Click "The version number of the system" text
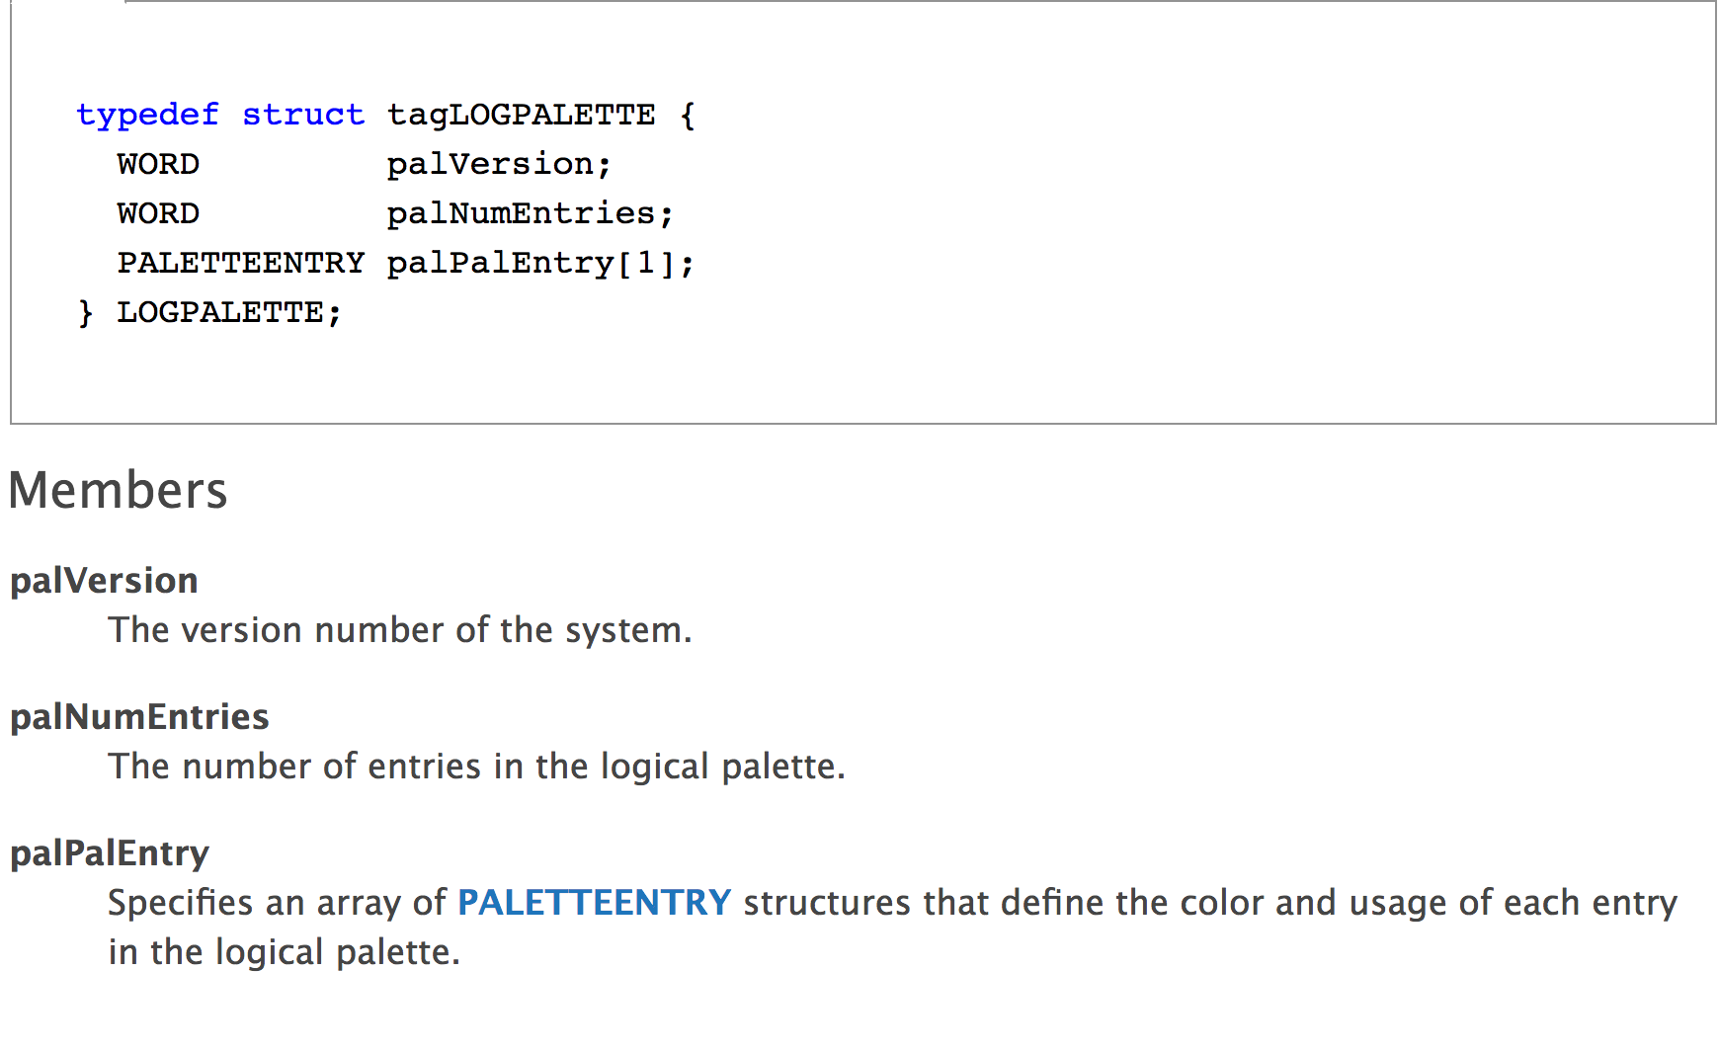This screenshot has width=1719, height=1051. (400, 630)
